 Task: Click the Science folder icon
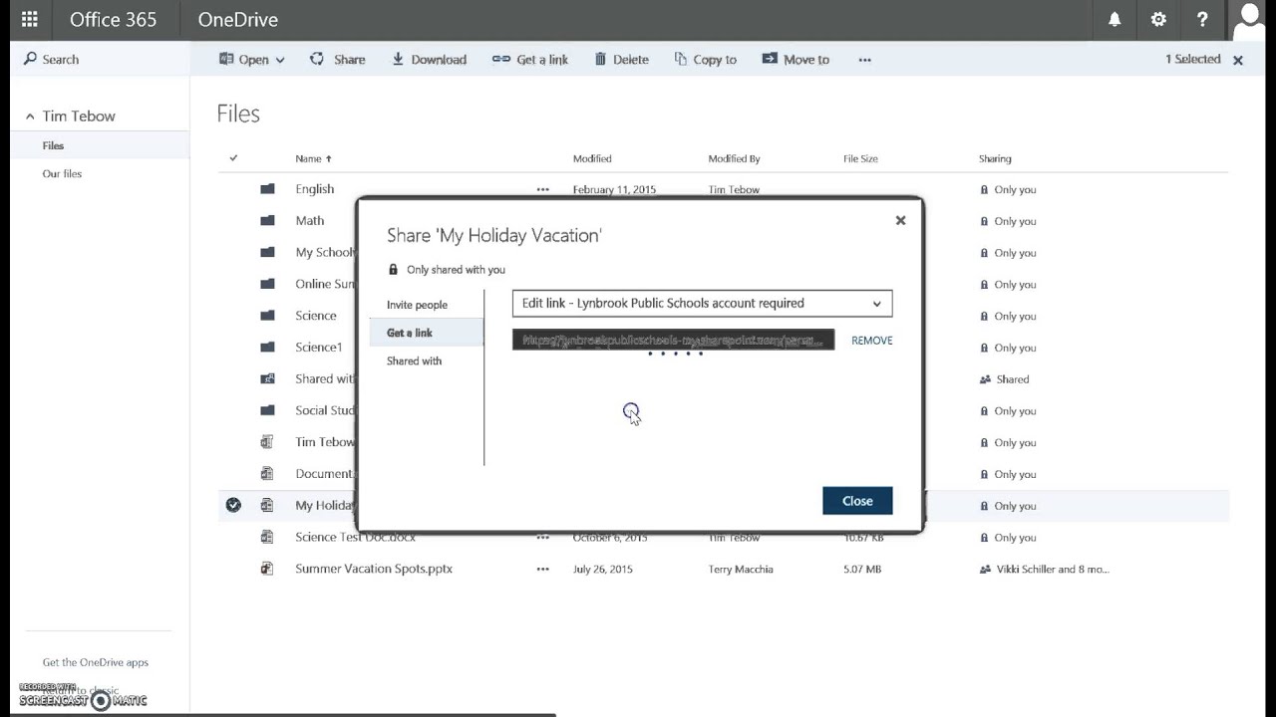point(267,316)
